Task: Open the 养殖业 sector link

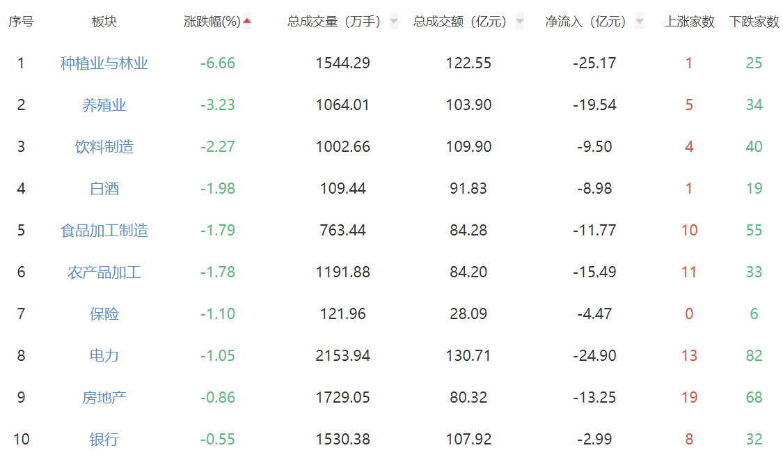Action: [104, 105]
